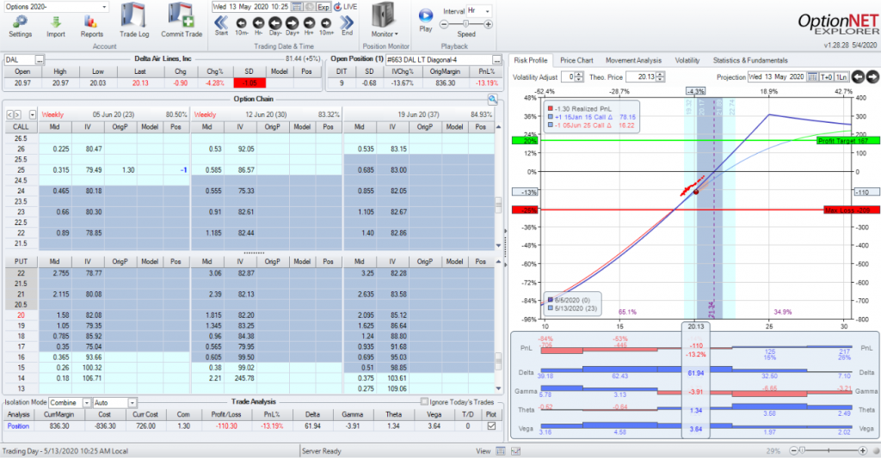Screen dimensions: 881x458
Task: Open the option chain search magnifier
Action: click(493, 100)
